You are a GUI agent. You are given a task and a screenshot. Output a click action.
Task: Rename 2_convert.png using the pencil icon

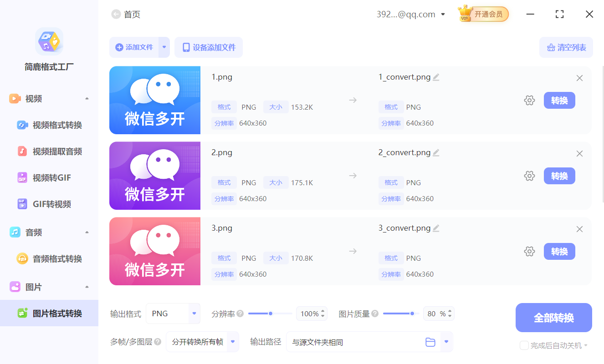436,153
